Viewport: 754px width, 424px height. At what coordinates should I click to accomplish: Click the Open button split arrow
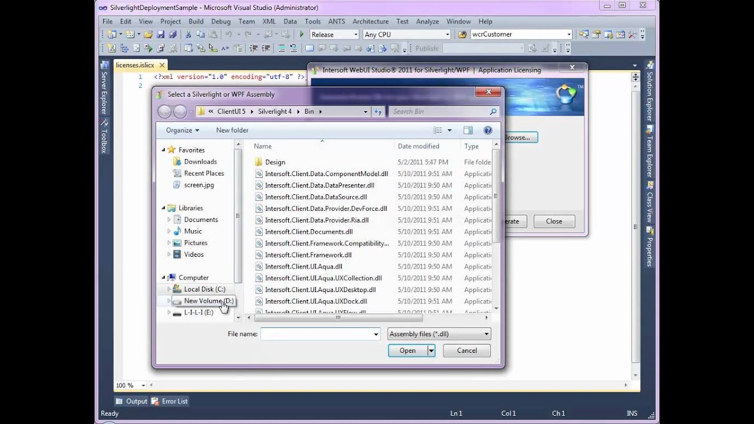(x=431, y=350)
